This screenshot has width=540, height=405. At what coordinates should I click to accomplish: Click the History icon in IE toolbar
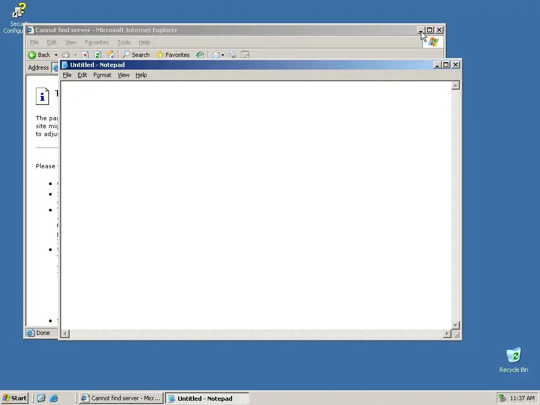200,55
